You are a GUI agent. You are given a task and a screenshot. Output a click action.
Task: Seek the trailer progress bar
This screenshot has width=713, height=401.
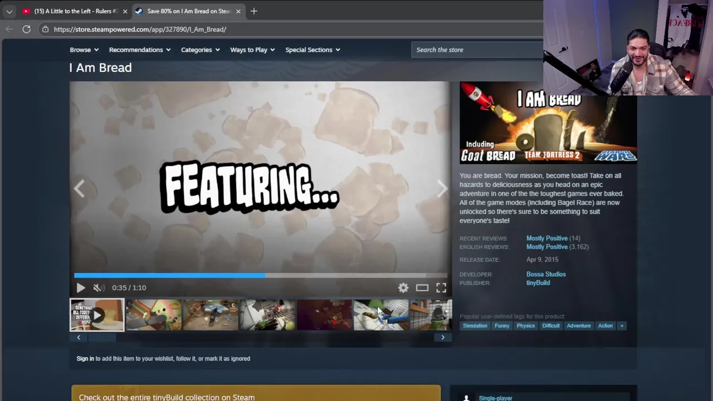(261, 275)
